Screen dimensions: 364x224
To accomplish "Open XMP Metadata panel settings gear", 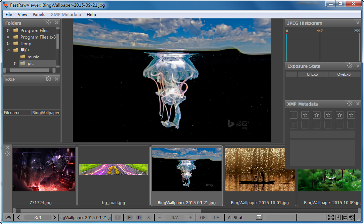I will 350,103.
